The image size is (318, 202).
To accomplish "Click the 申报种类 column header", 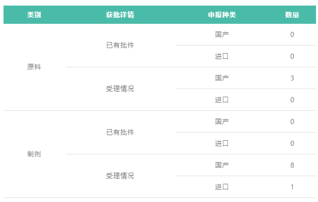I will pyautogui.click(x=222, y=15).
